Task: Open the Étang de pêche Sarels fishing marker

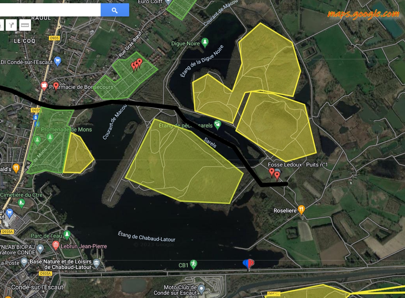Action: point(217,125)
